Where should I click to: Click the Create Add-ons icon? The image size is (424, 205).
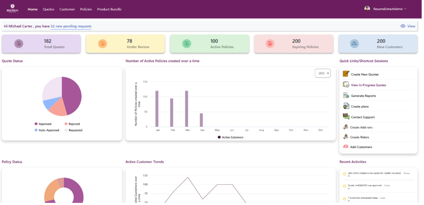point(346,127)
